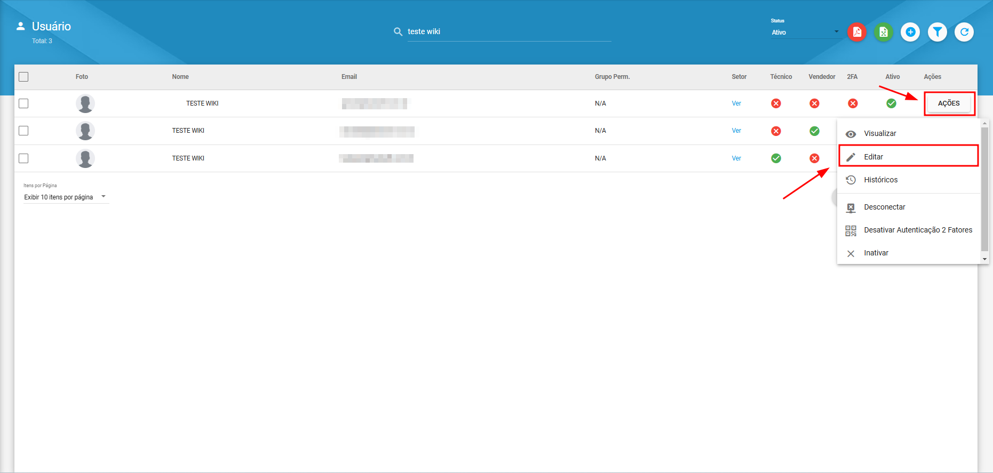Screen dimensions: 993x473
Task: Click red 2FA status icon in first row
Action: click(x=853, y=103)
